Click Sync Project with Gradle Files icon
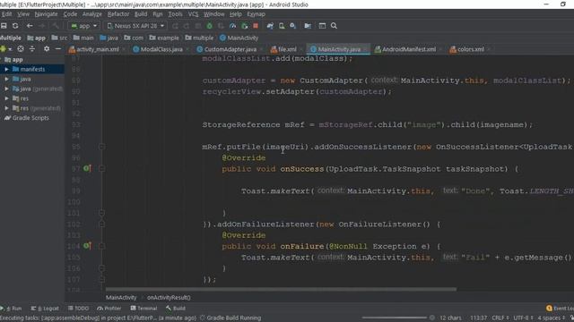Image resolution: width=574 pixels, height=322 pixels. click(x=270, y=26)
